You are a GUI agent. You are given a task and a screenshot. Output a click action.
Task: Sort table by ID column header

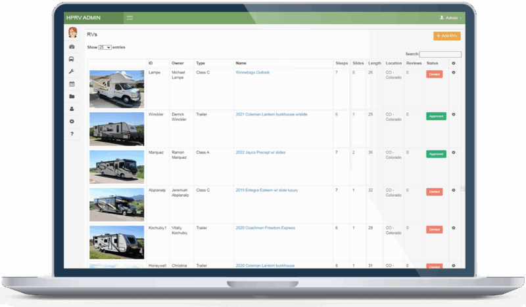(151, 63)
